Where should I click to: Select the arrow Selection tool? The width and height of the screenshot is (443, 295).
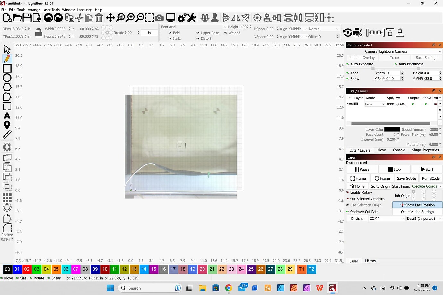(7, 49)
